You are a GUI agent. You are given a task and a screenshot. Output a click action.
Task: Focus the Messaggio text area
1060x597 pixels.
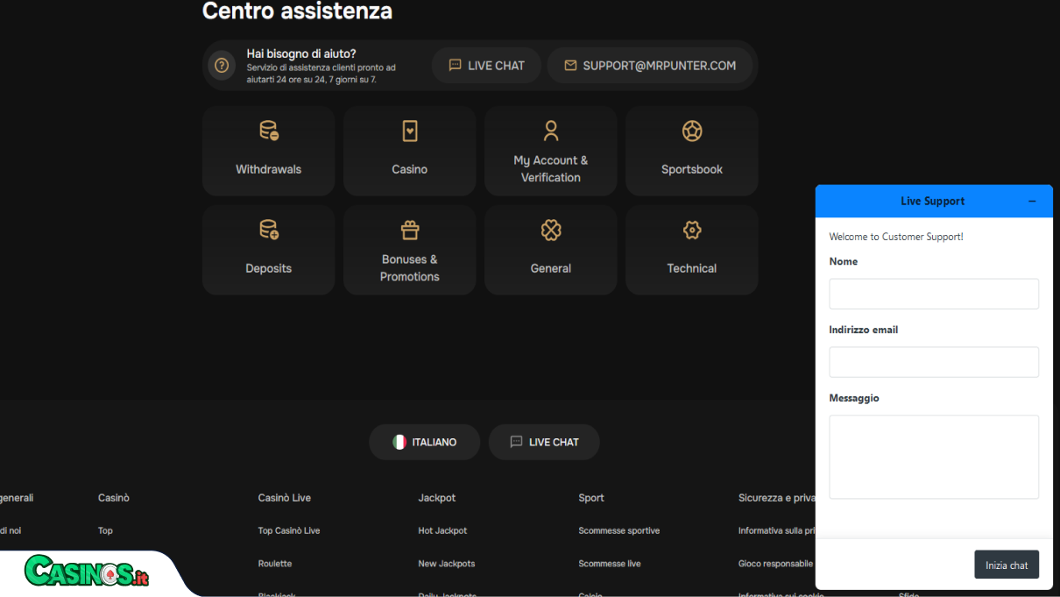pyautogui.click(x=934, y=457)
